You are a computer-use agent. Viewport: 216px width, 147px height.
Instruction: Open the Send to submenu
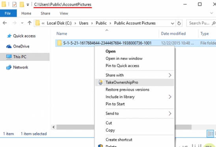(134, 114)
